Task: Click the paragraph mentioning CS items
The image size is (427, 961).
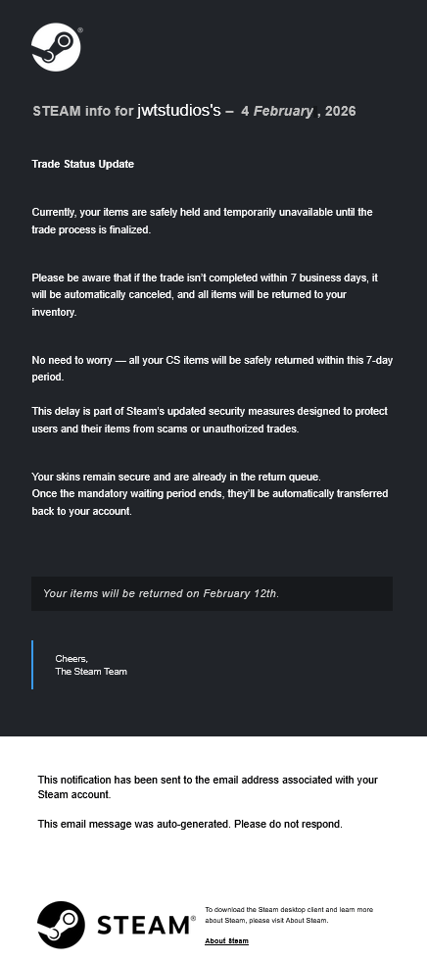Action: pos(213,369)
